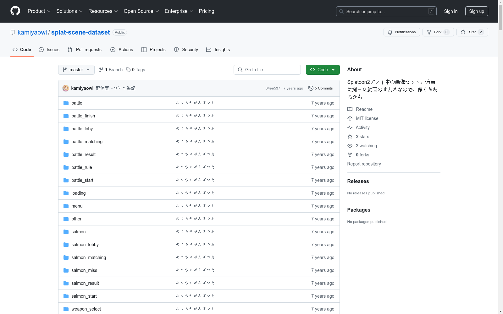Open the salmon_lobby folder icon
Screen dimensions: 503x314
pos(66,245)
